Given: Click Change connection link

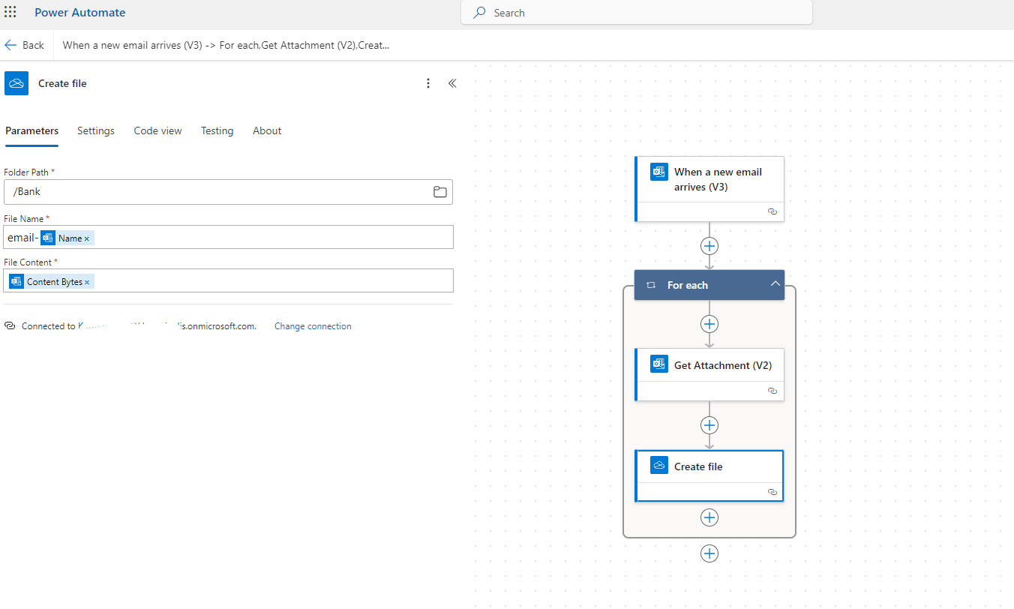Looking at the screenshot, I should tap(313, 326).
